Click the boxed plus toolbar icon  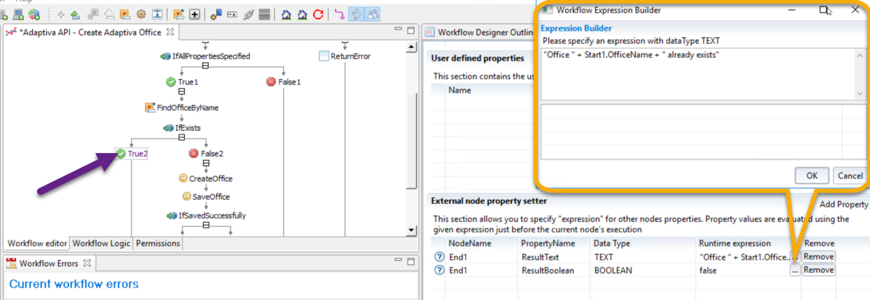tap(194, 14)
